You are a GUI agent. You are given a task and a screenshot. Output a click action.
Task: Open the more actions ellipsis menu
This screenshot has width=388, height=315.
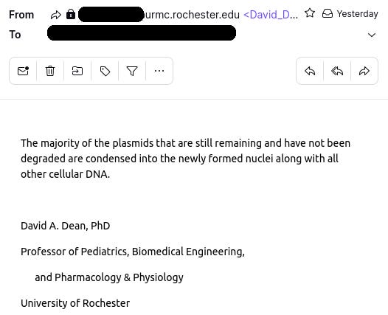pos(159,71)
